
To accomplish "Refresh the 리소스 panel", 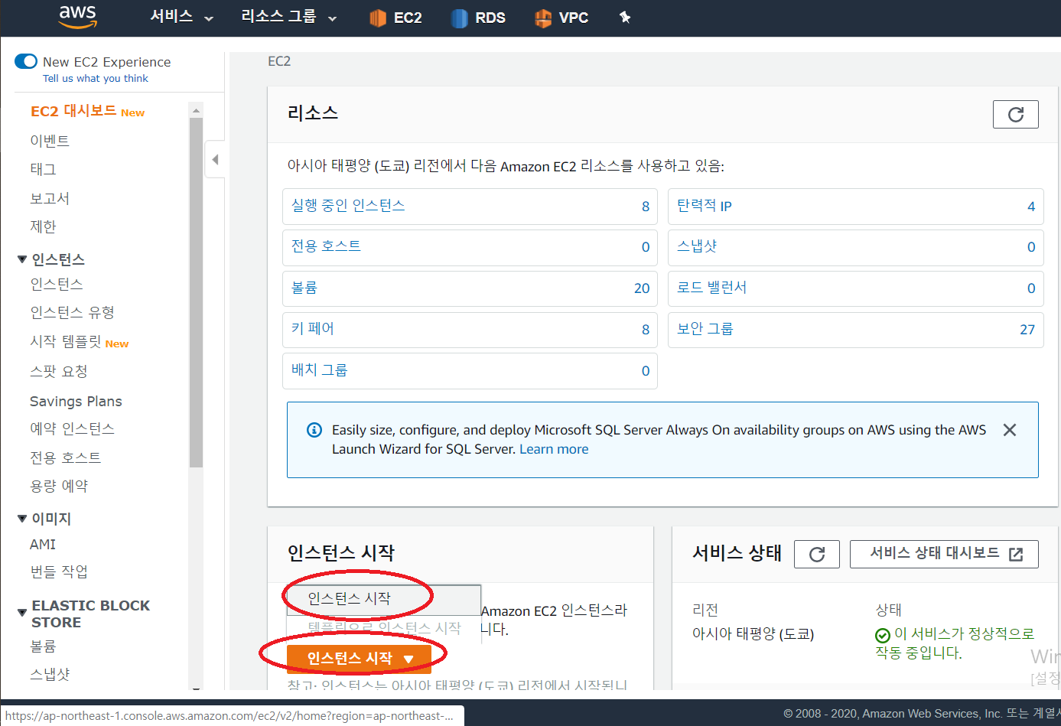I will (x=1015, y=114).
